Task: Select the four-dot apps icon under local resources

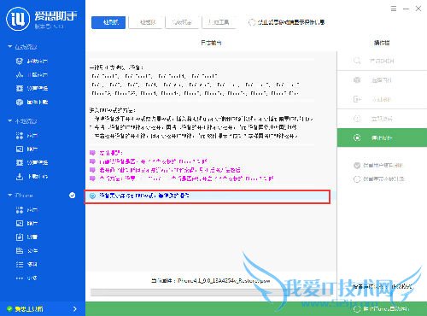Action: (20, 136)
